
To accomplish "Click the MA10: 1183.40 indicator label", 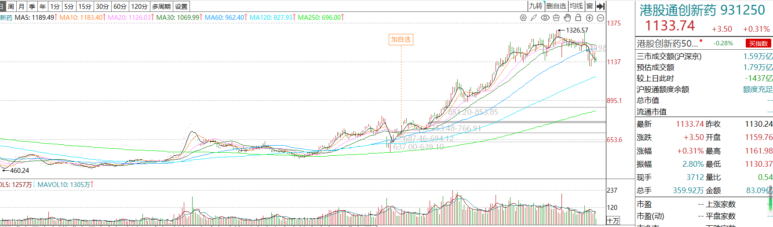I will [83, 18].
